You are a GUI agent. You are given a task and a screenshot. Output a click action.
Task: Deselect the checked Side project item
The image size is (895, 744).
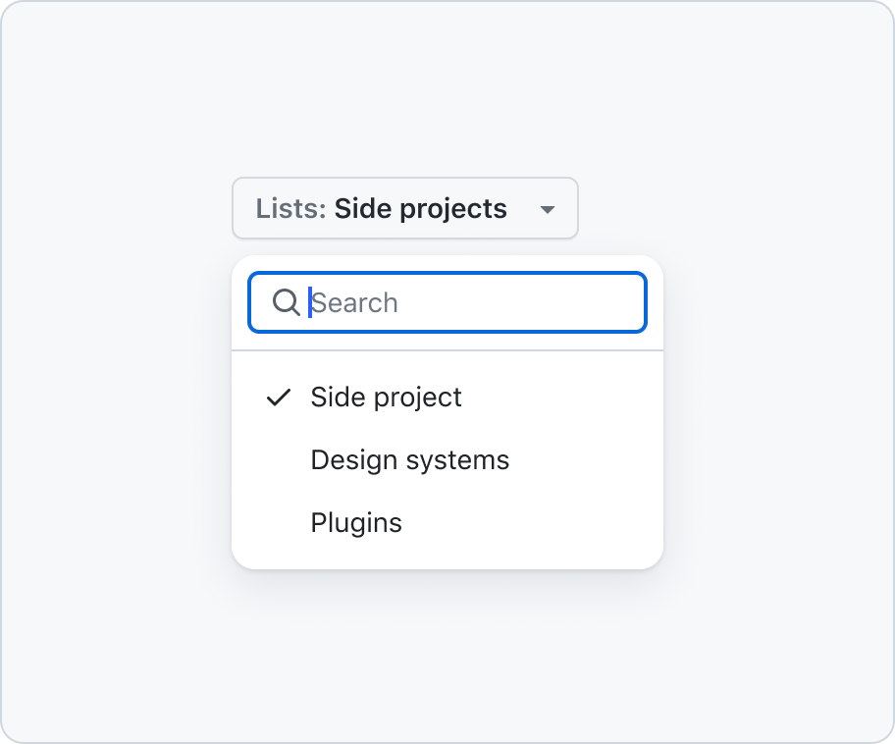tap(447, 398)
